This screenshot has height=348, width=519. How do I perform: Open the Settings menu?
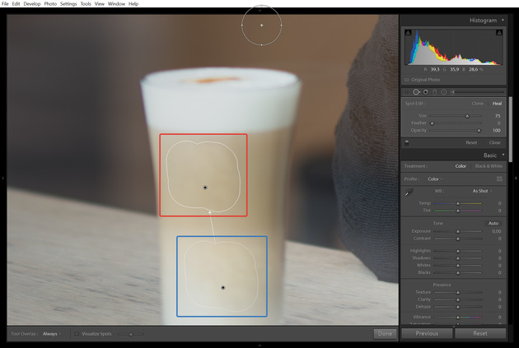68,4
